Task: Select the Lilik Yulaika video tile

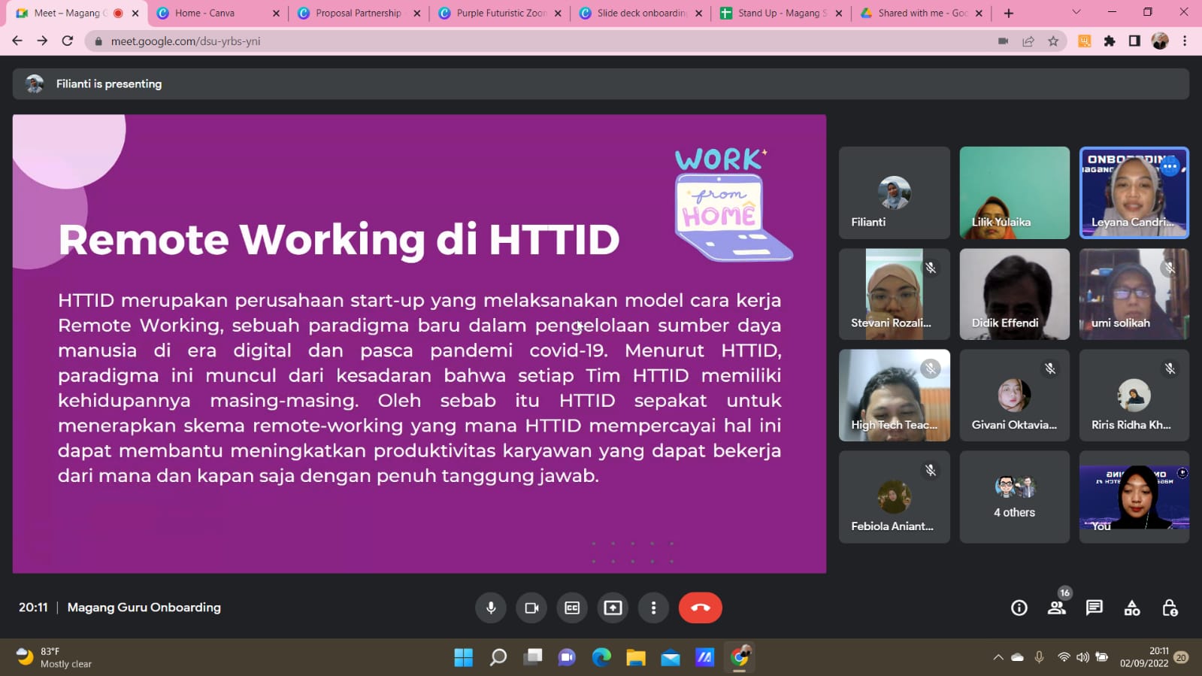Action: 1015,193
